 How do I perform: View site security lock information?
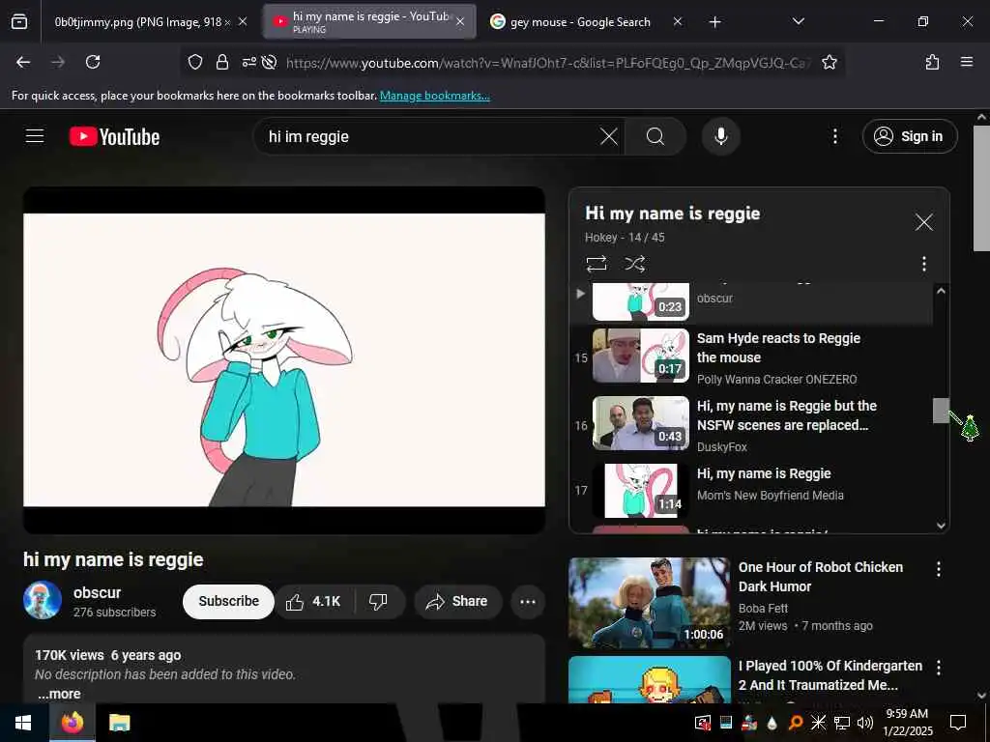point(222,62)
